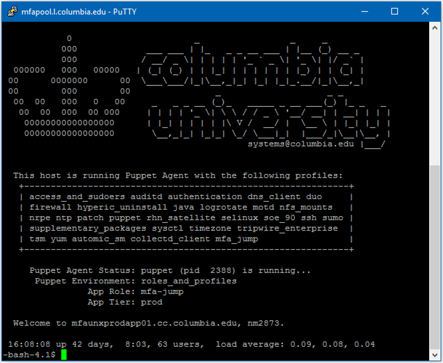Image resolution: width=443 pixels, height=363 pixels.
Task: Select the 'dns_client' profile name
Action: click(274, 197)
